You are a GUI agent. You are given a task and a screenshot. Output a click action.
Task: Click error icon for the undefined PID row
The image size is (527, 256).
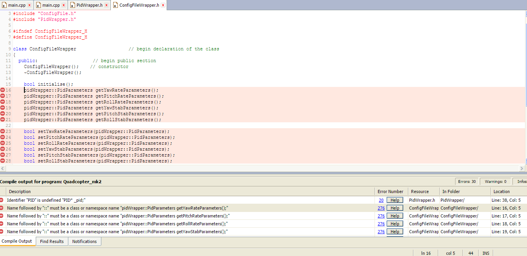[2, 200]
